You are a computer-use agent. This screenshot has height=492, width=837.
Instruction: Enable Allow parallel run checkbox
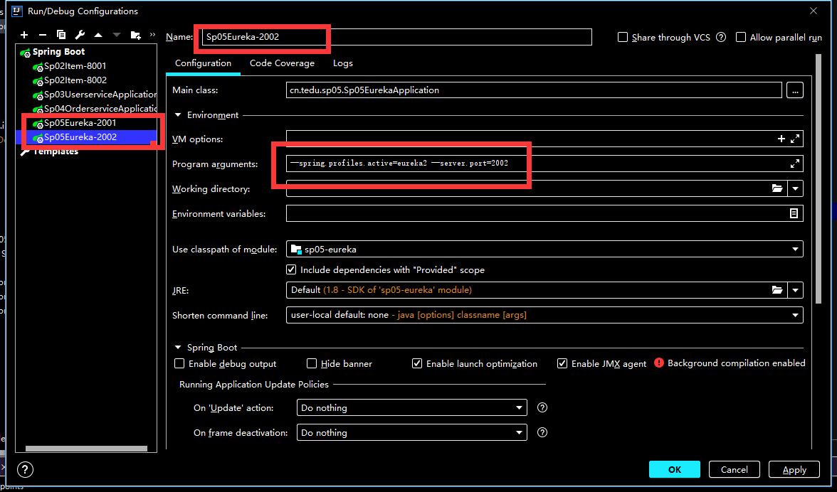coord(741,37)
